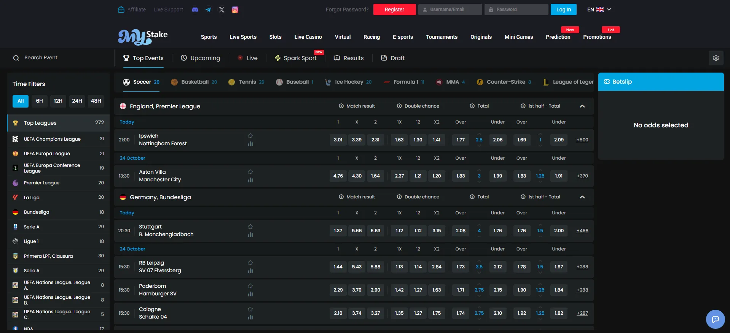Open the Results tab
The width and height of the screenshot is (730, 333).
(x=349, y=58)
